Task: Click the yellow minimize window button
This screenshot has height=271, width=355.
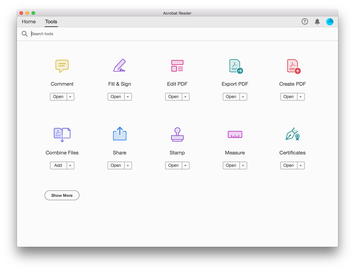Action: [x=27, y=13]
